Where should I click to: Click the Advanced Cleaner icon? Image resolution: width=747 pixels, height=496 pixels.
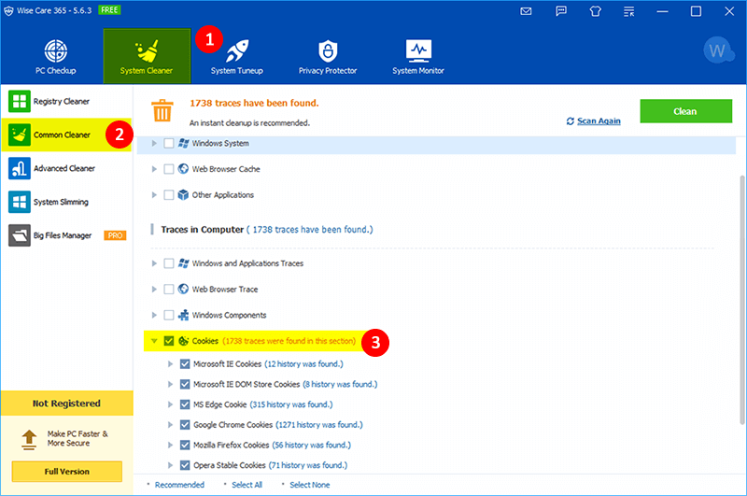point(20,168)
